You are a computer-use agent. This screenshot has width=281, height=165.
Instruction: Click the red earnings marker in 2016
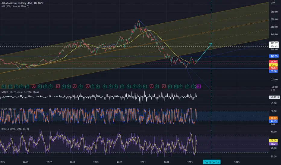pos(33,86)
